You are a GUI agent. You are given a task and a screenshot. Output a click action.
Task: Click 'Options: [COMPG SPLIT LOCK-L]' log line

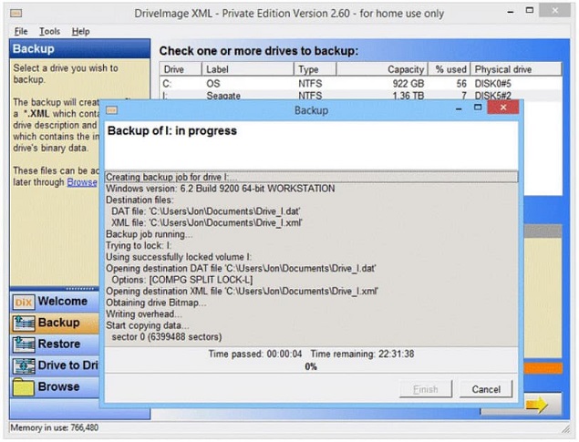point(182,280)
